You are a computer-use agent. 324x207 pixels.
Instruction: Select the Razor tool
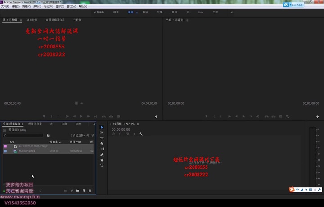102,143
